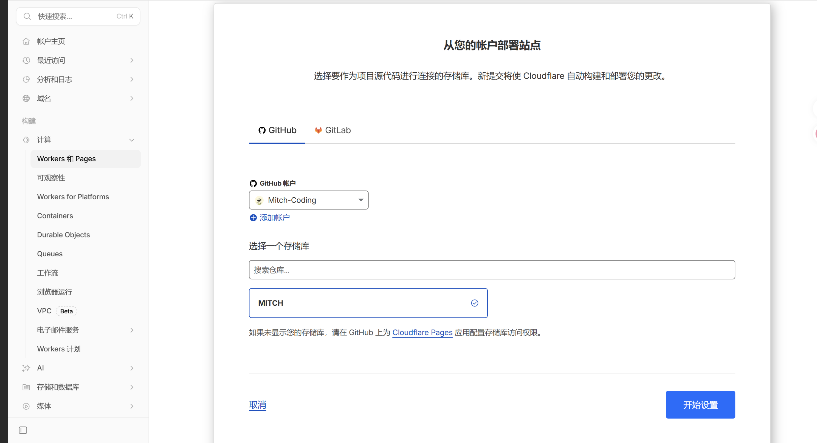The width and height of the screenshot is (817, 443).
Task: Open Workers 计划 in sidebar
Action: pyautogui.click(x=59, y=349)
